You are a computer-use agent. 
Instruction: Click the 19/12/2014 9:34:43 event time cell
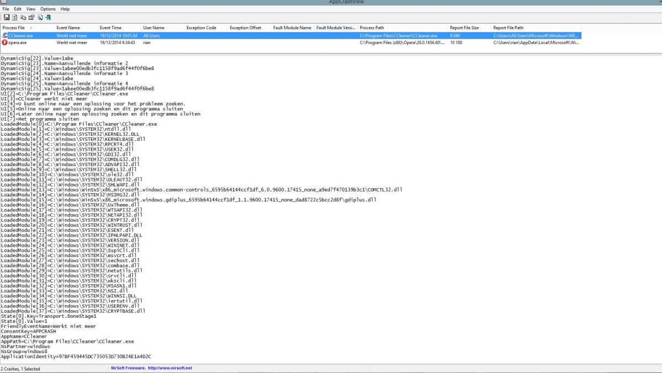[118, 42]
